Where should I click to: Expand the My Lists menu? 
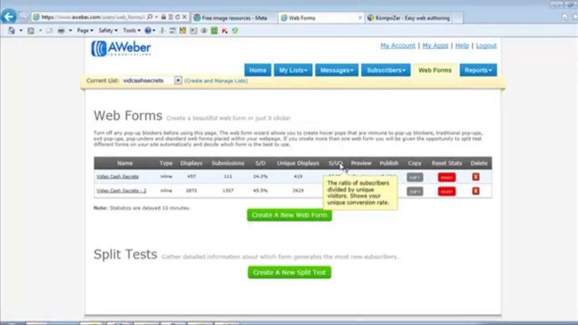293,70
